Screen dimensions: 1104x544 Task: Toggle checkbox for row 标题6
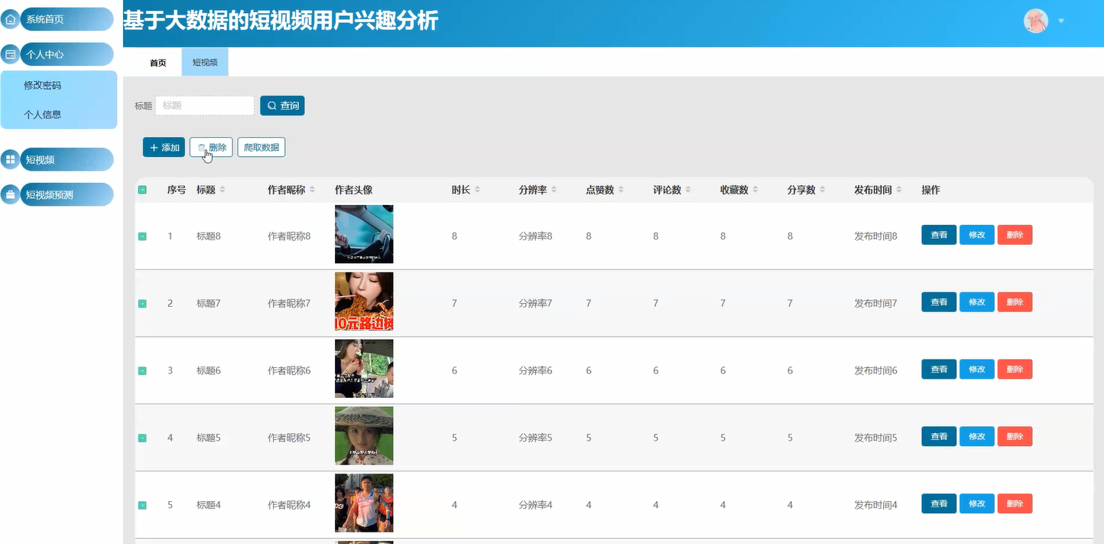[x=142, y=371]
